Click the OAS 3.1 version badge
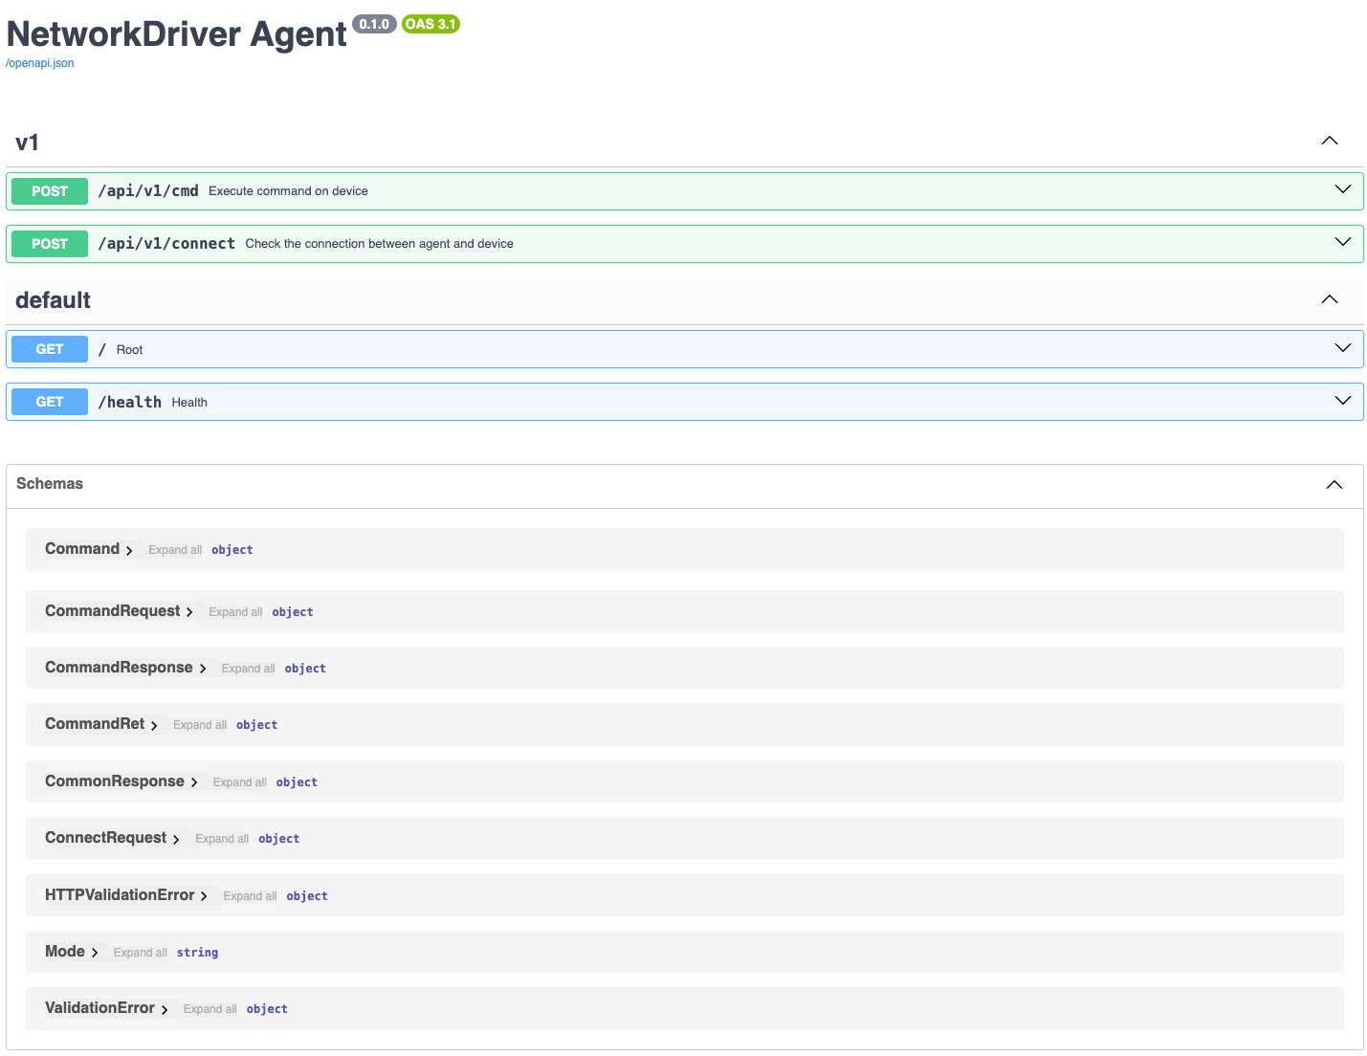Screen dimensions: 1367x1056 pyautogui.click(x=430, y=24)
